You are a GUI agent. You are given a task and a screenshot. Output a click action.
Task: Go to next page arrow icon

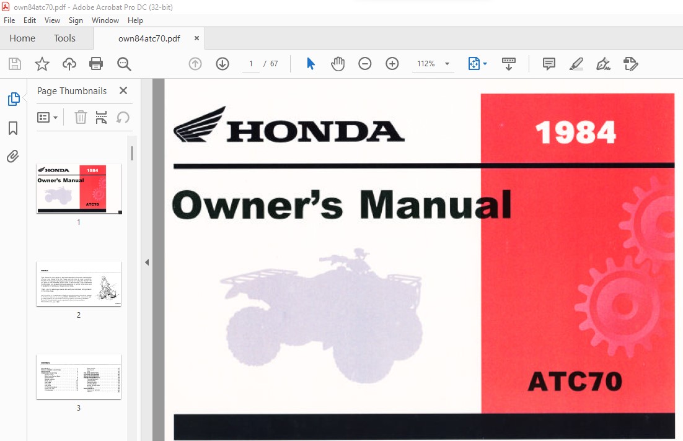(x=223, y=64)
